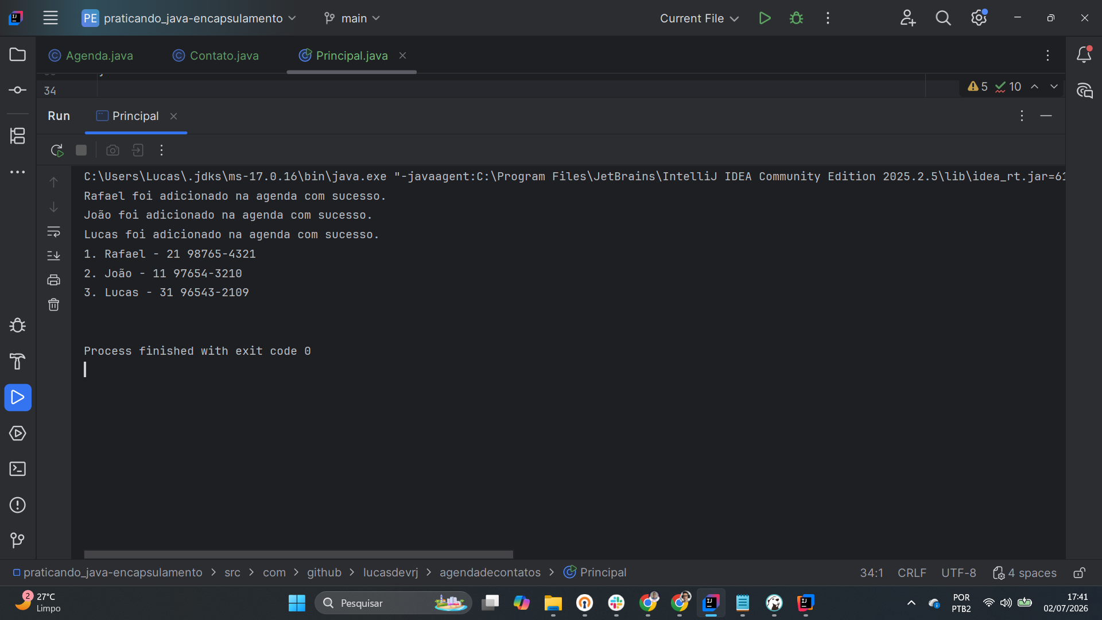
Task: Toggle scroll to end of console
Action: [53, 256]
